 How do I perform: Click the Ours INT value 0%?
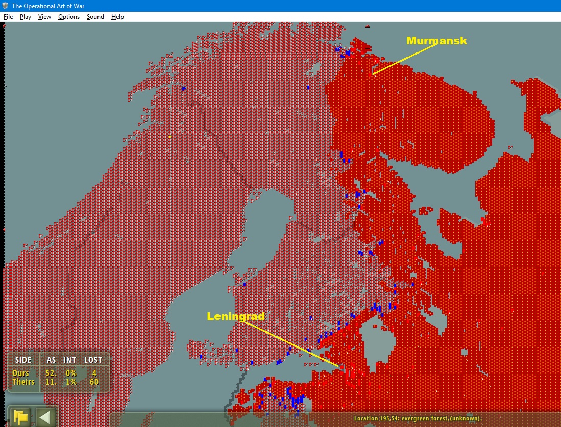coord(71,373)
